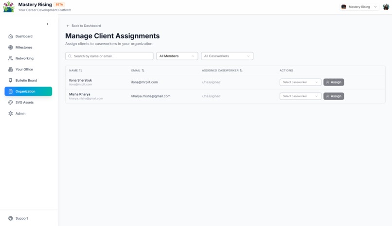Click the Bulletin Board pin icon
The width and height of the screenshot is (392, 226).
[11, 80]
